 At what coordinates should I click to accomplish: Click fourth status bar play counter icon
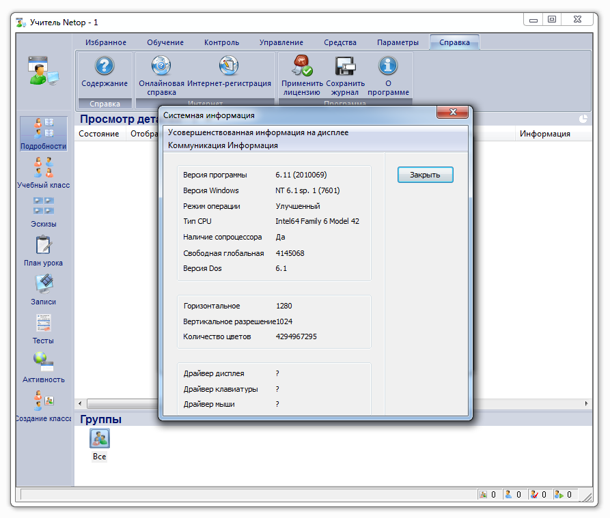click(x=559, y=494)
